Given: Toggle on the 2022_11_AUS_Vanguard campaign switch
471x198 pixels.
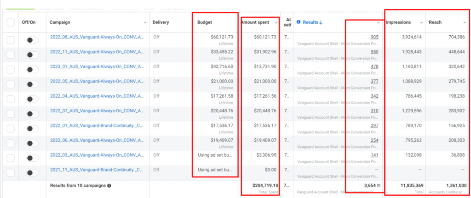Looking at the screenshot, I should (32, 55).
